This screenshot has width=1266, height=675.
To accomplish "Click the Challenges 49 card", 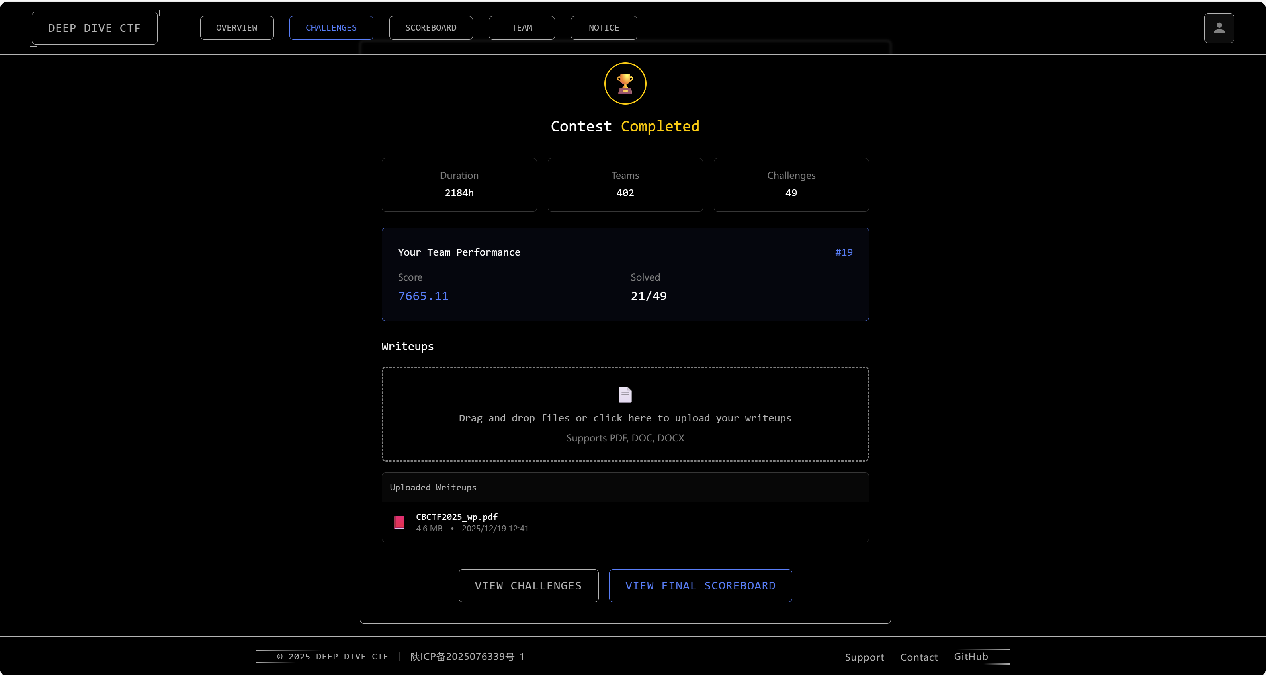I will (x=791, y=185).
